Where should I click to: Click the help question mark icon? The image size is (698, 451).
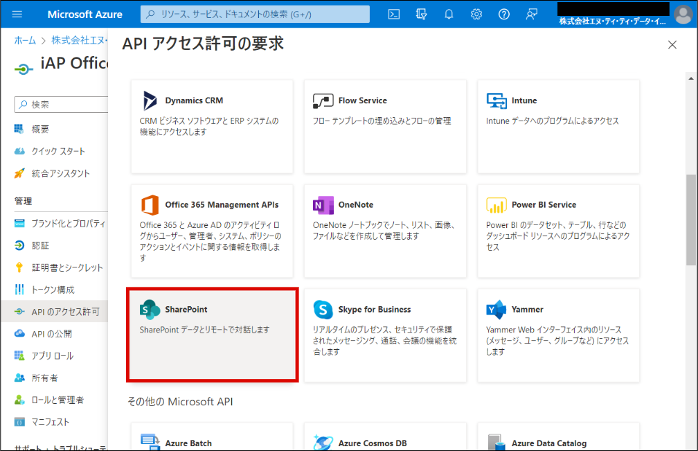pos(504,14)
